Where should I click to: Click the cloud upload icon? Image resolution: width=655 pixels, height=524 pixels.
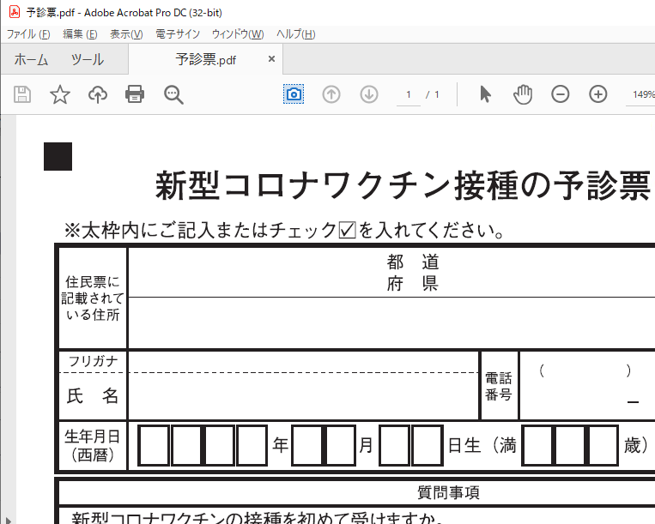[98, 94]
